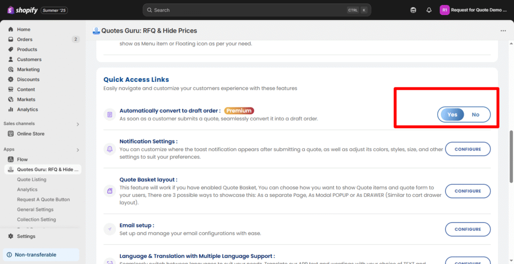Click the Home icon in the sidebar
This screenshot has width=514, height=264.
click(x=11, y=29)
